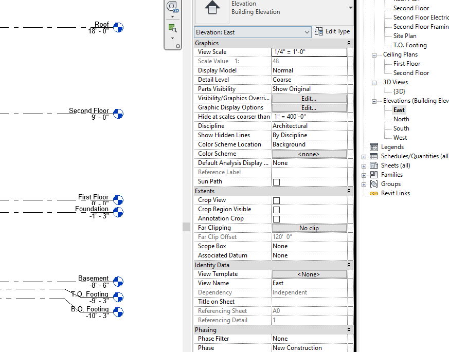449x352 pixels.
Task: Select the Revit Links browser icon
Action: click(x=373, y=193)
